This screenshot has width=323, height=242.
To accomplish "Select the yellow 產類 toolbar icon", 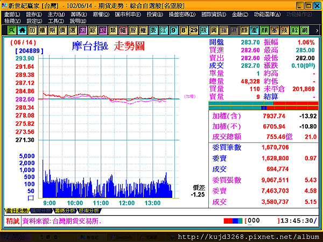I will pyautogui.click(x=244, y=30).
